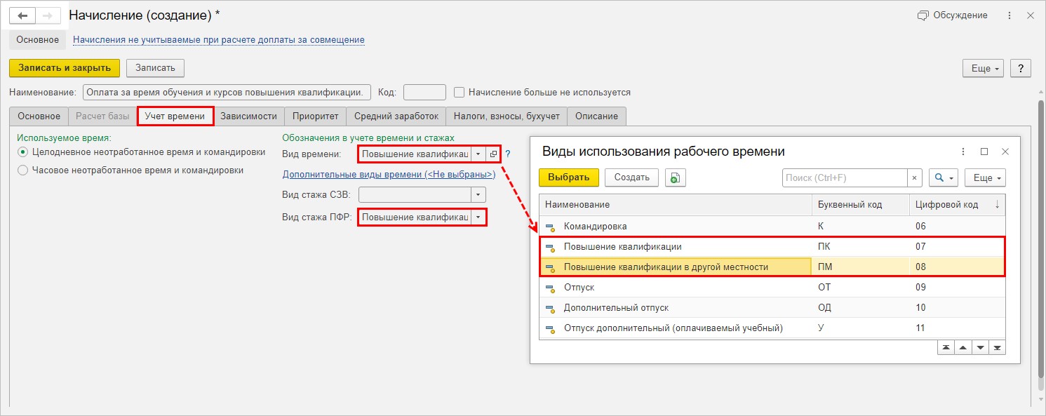Open the top Основное navigation section
Image resolution: width=1046 pixels, height=416 pixels.
[38, 40]
